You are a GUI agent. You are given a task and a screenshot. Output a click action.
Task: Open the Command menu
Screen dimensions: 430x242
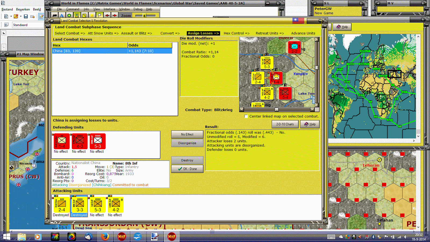(x=73, y=9)
